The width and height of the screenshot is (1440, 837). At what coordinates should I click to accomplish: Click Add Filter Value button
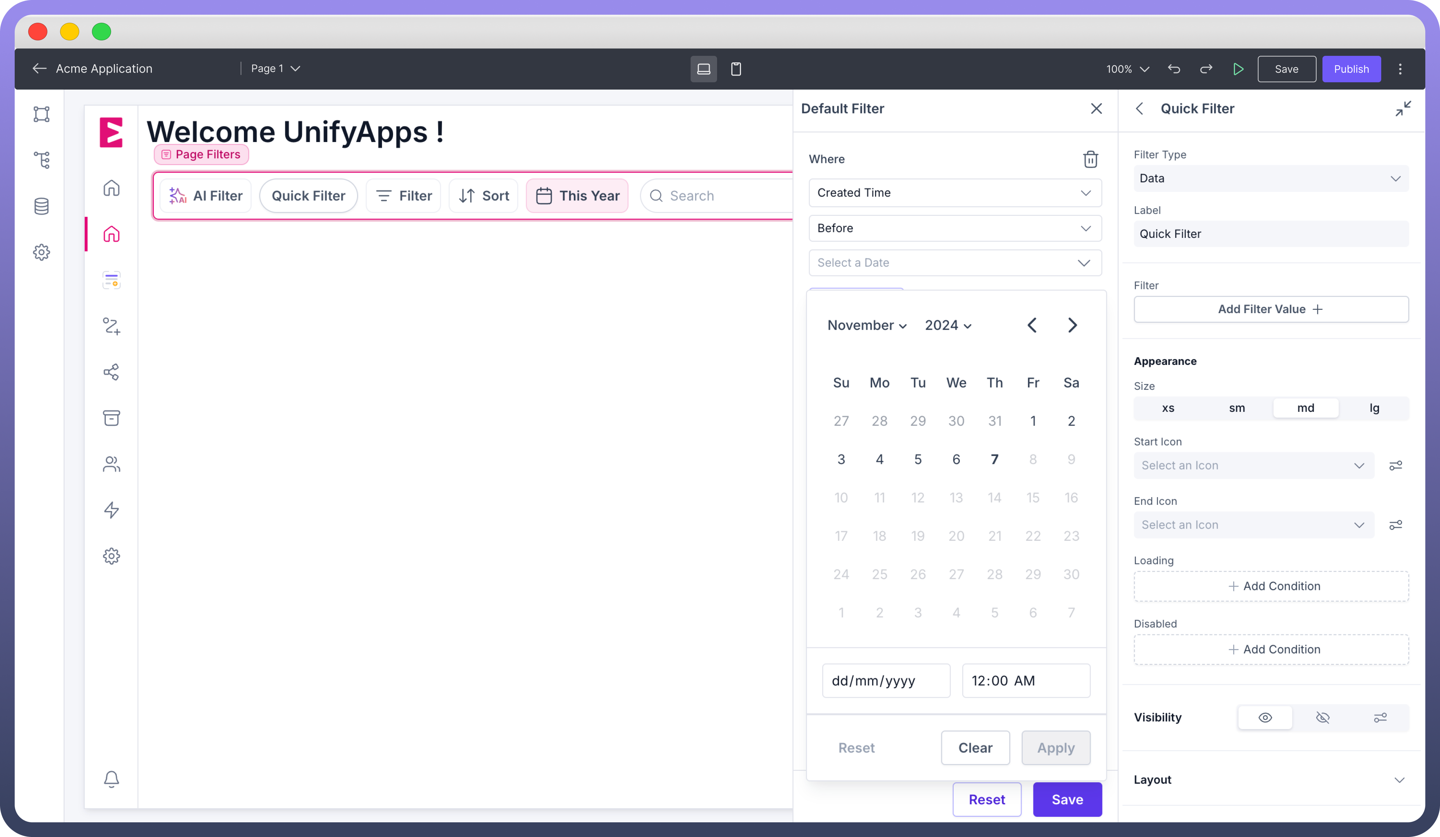click(1270, 309)
